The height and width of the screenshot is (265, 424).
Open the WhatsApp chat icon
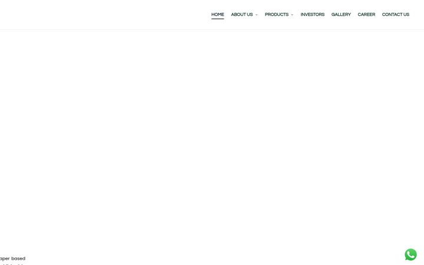(410, 254)
